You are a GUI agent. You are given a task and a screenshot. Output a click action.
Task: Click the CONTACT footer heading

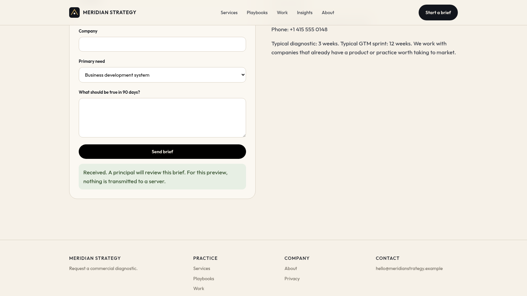388,258
